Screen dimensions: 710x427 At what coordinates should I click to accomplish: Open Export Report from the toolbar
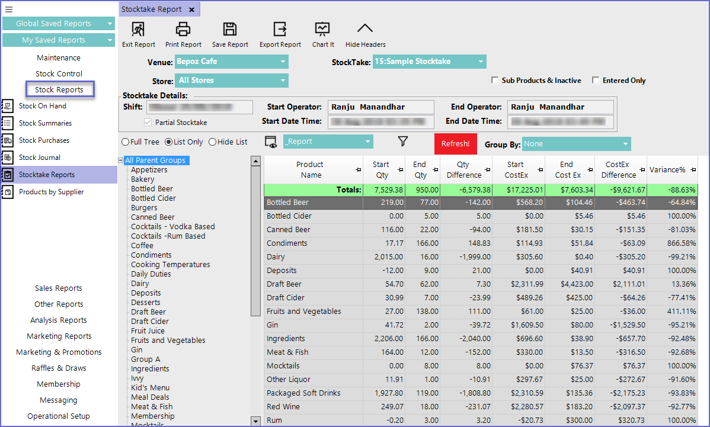280,30
